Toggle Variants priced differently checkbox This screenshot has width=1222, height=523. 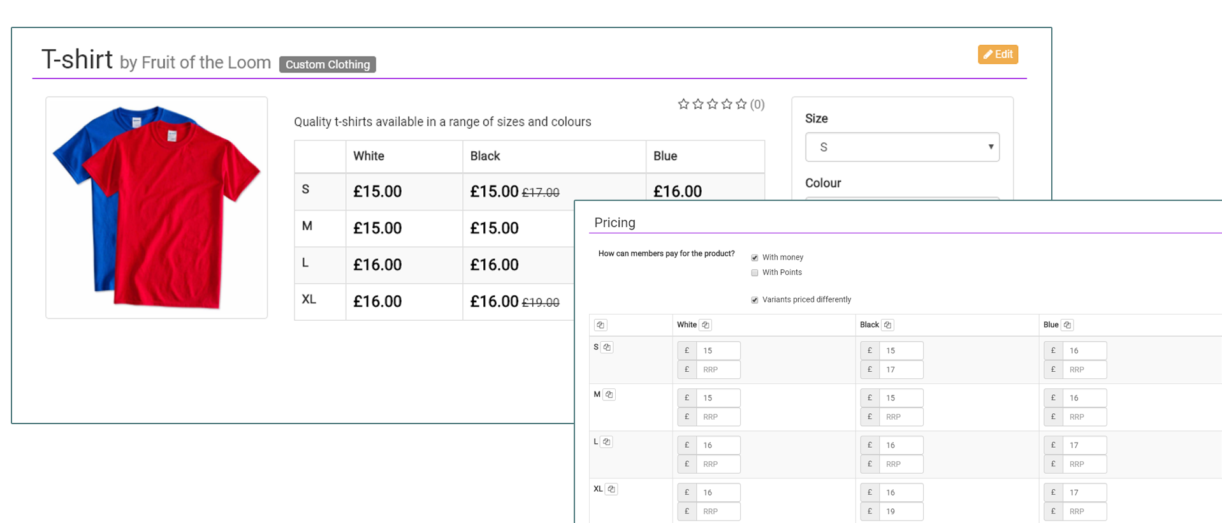point(755,300)
